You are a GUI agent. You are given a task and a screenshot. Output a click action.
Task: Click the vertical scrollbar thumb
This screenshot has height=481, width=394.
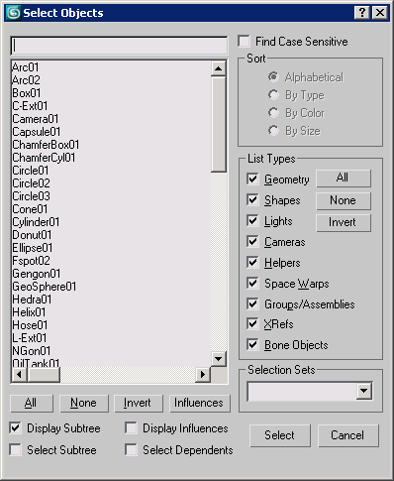[218, 124]
